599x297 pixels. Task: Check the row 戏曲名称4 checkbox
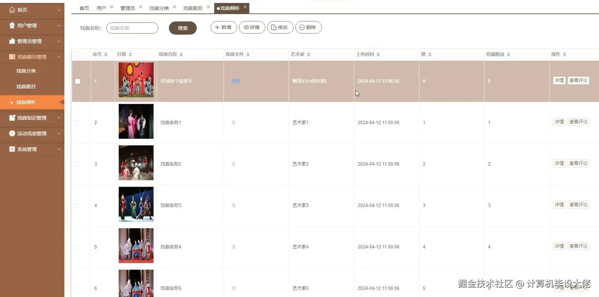(x=78, y=247)
